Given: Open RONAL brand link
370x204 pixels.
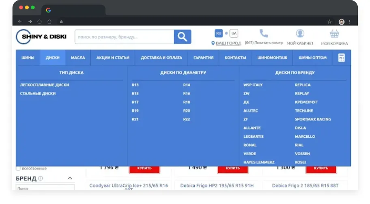Looking at the screenshot, I should pos(250,145).
